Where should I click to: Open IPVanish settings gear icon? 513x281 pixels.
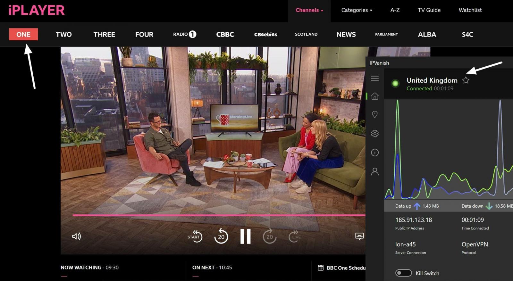coord(375,134)
